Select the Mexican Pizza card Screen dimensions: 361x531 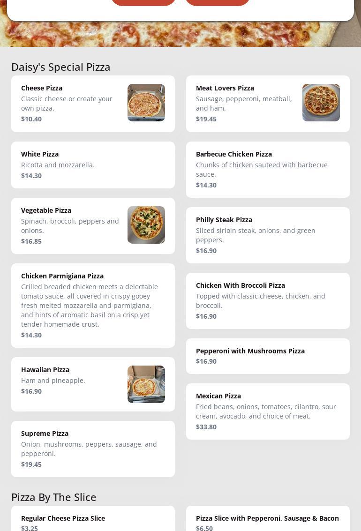[268, 411]
